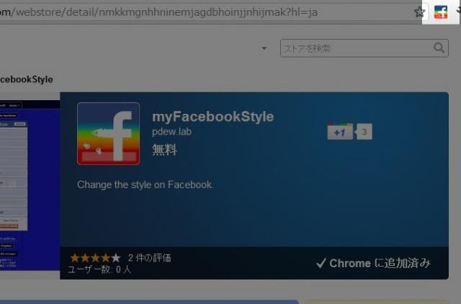Click the star rating display

point(96,258)
